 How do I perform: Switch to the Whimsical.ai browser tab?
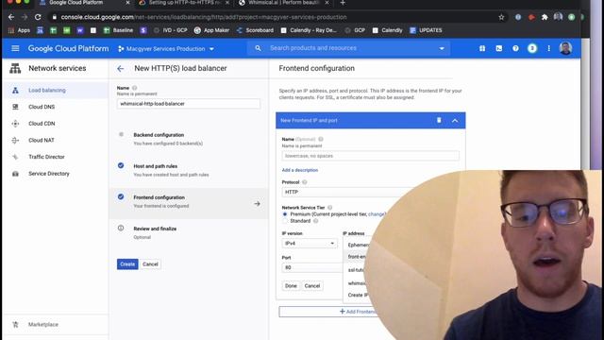[x=283, y=3]
